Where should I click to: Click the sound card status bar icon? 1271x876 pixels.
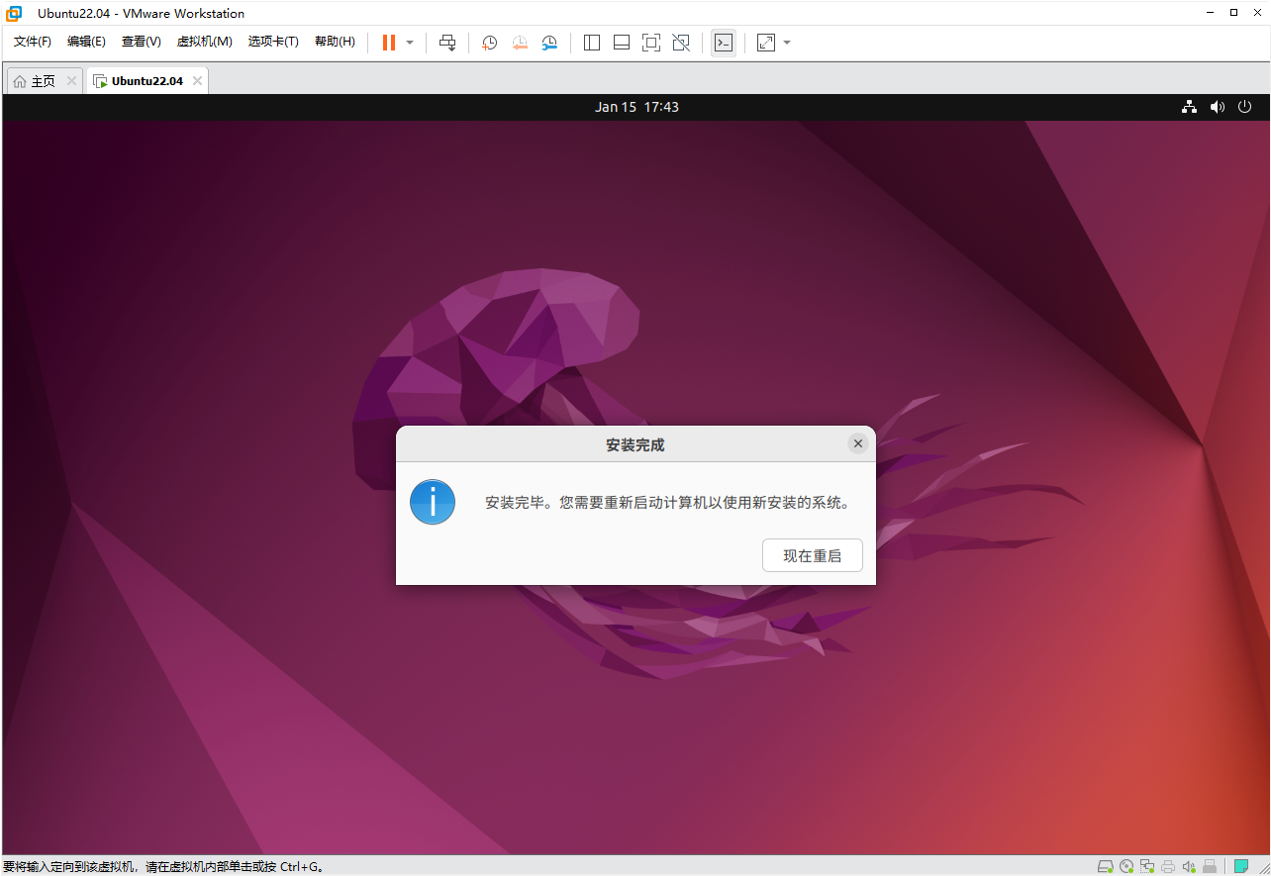[x=1189, y=866]
